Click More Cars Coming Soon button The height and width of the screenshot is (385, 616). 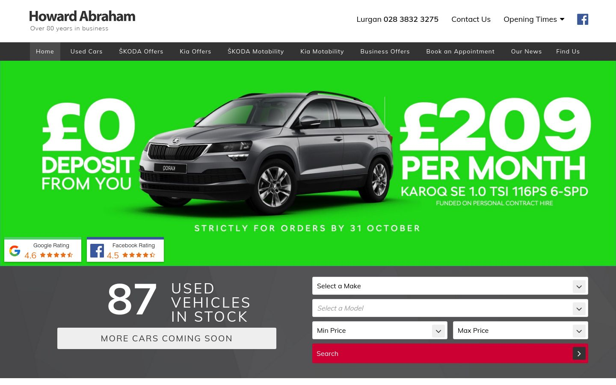167,338
